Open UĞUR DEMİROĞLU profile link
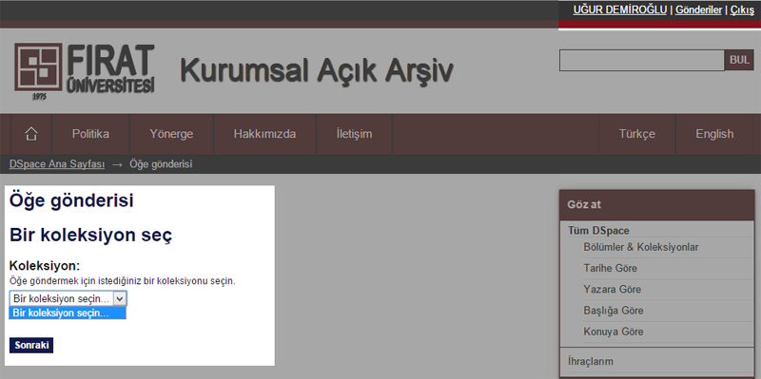The image size is (761, 379). pyautogui.click(x=620, y=9)
